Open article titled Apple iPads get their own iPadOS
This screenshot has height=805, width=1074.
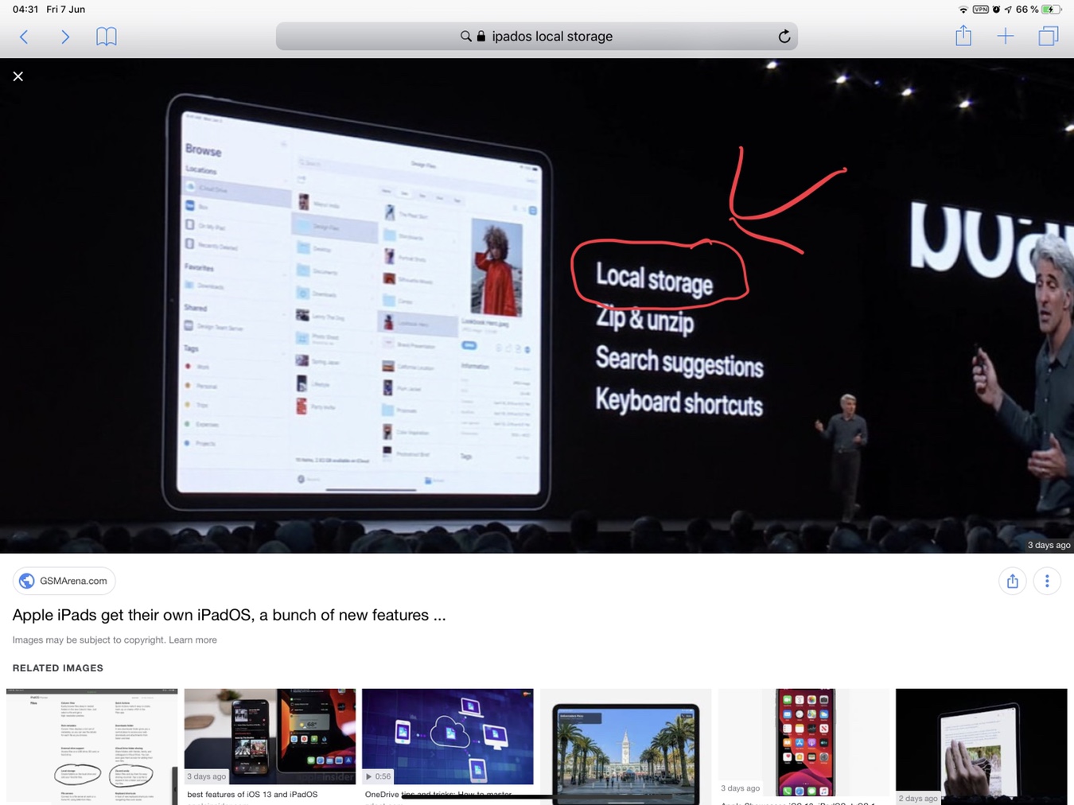point(229,615)
